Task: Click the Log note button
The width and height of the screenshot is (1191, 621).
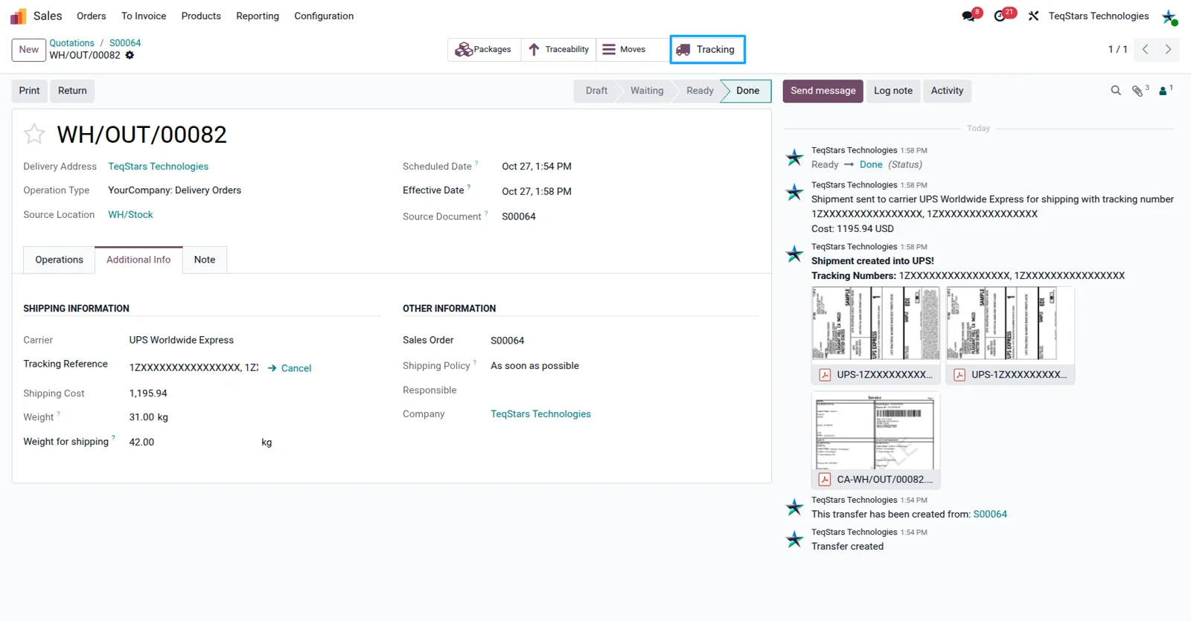Action: tap(893, 91)
